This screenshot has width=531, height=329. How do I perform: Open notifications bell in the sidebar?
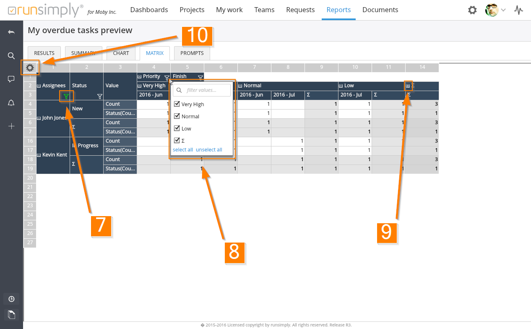coord(11,103)
